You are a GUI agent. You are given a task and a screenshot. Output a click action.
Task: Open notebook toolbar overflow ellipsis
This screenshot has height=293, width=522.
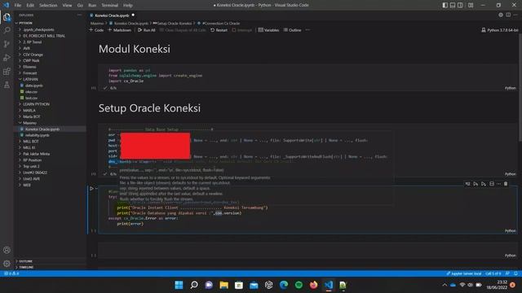(x=307, y=30)
